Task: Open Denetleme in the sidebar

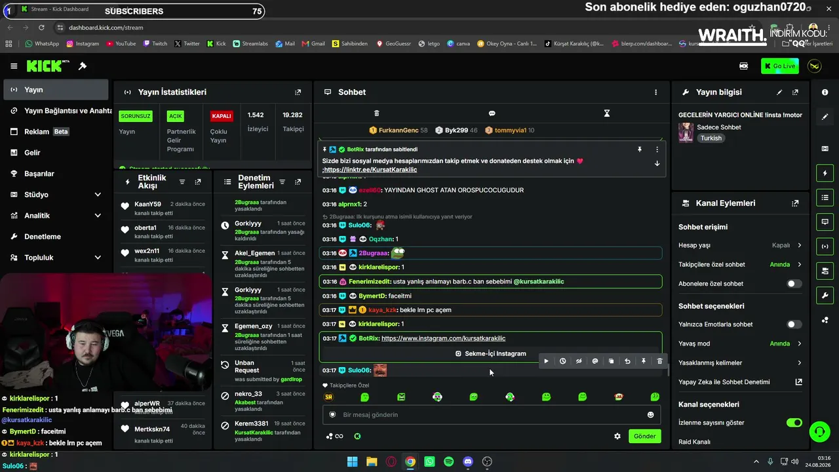Action: (56, 237)
